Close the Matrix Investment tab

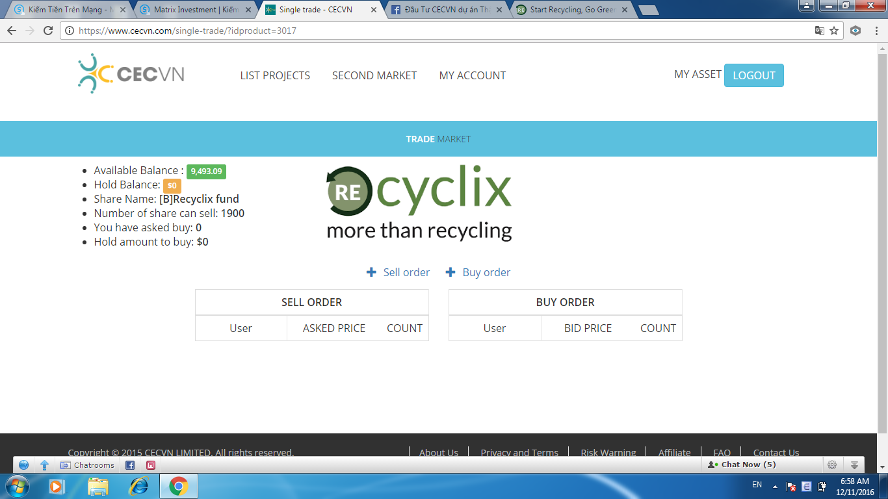point(248,10)
